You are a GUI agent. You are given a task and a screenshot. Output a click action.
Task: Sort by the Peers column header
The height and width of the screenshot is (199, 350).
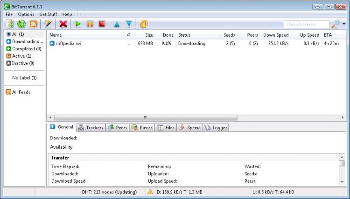point(249,35)
